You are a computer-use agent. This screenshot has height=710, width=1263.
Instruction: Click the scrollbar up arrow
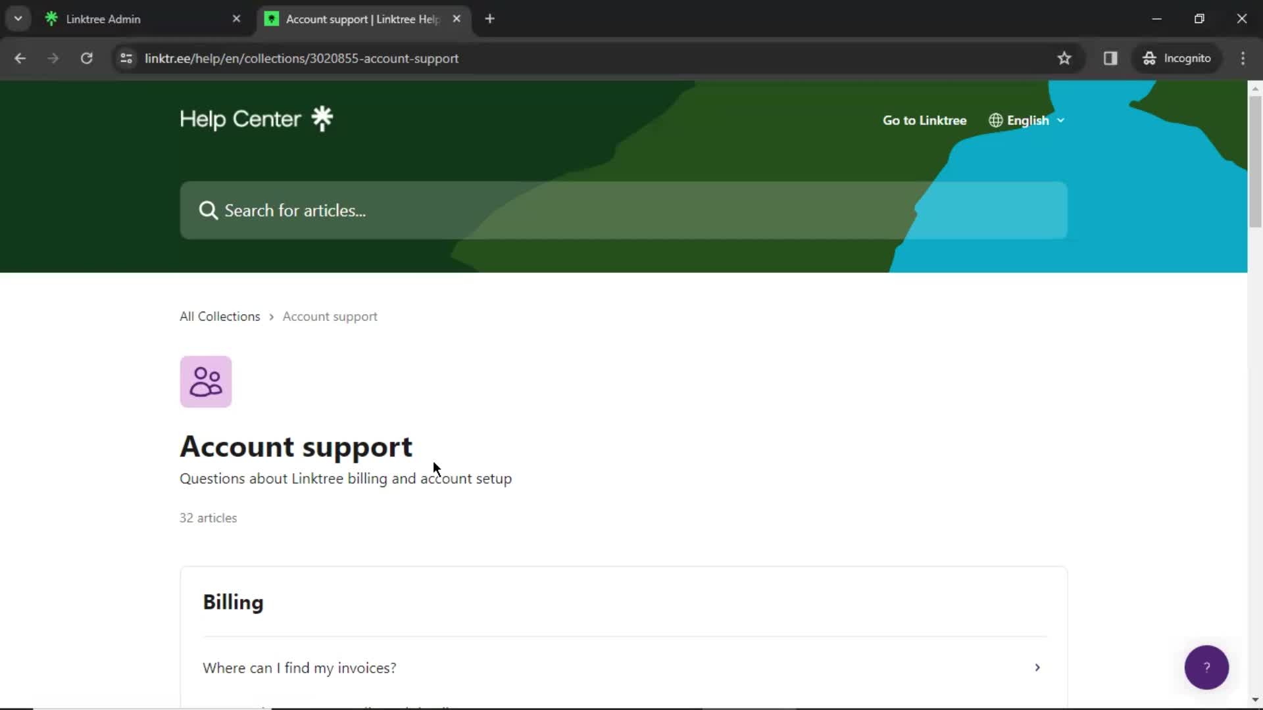coord(1255,87)
